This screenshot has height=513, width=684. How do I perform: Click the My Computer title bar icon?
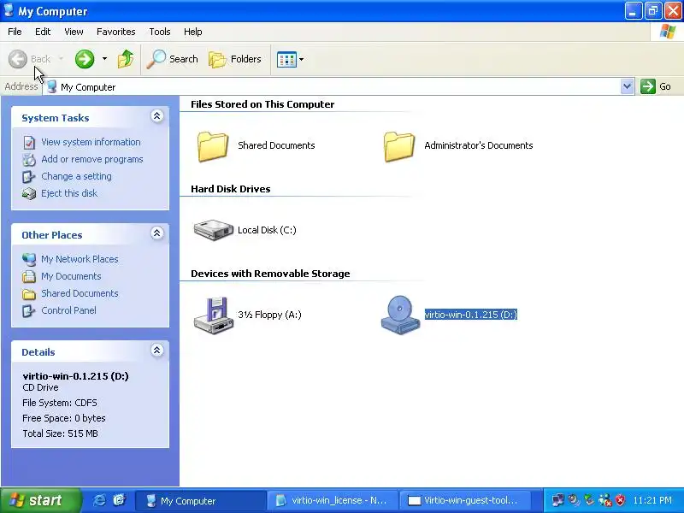(9, 10)
